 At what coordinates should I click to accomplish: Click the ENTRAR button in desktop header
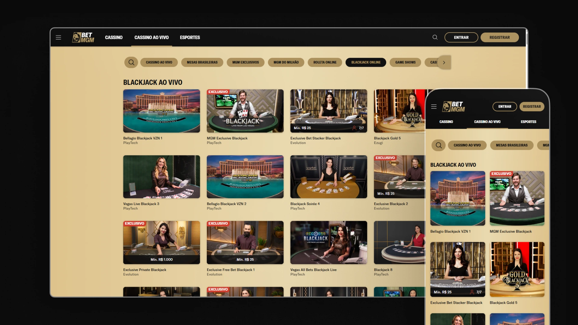coord(461,37)
